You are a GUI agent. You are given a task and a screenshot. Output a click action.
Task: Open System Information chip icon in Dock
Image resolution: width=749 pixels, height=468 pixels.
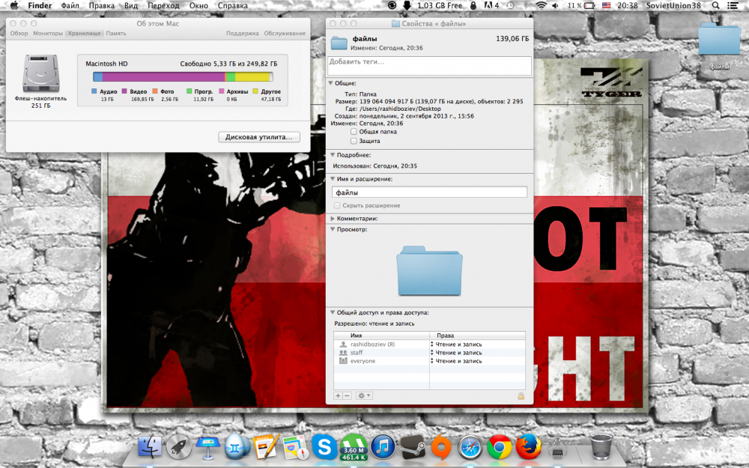tap(557, 448)
